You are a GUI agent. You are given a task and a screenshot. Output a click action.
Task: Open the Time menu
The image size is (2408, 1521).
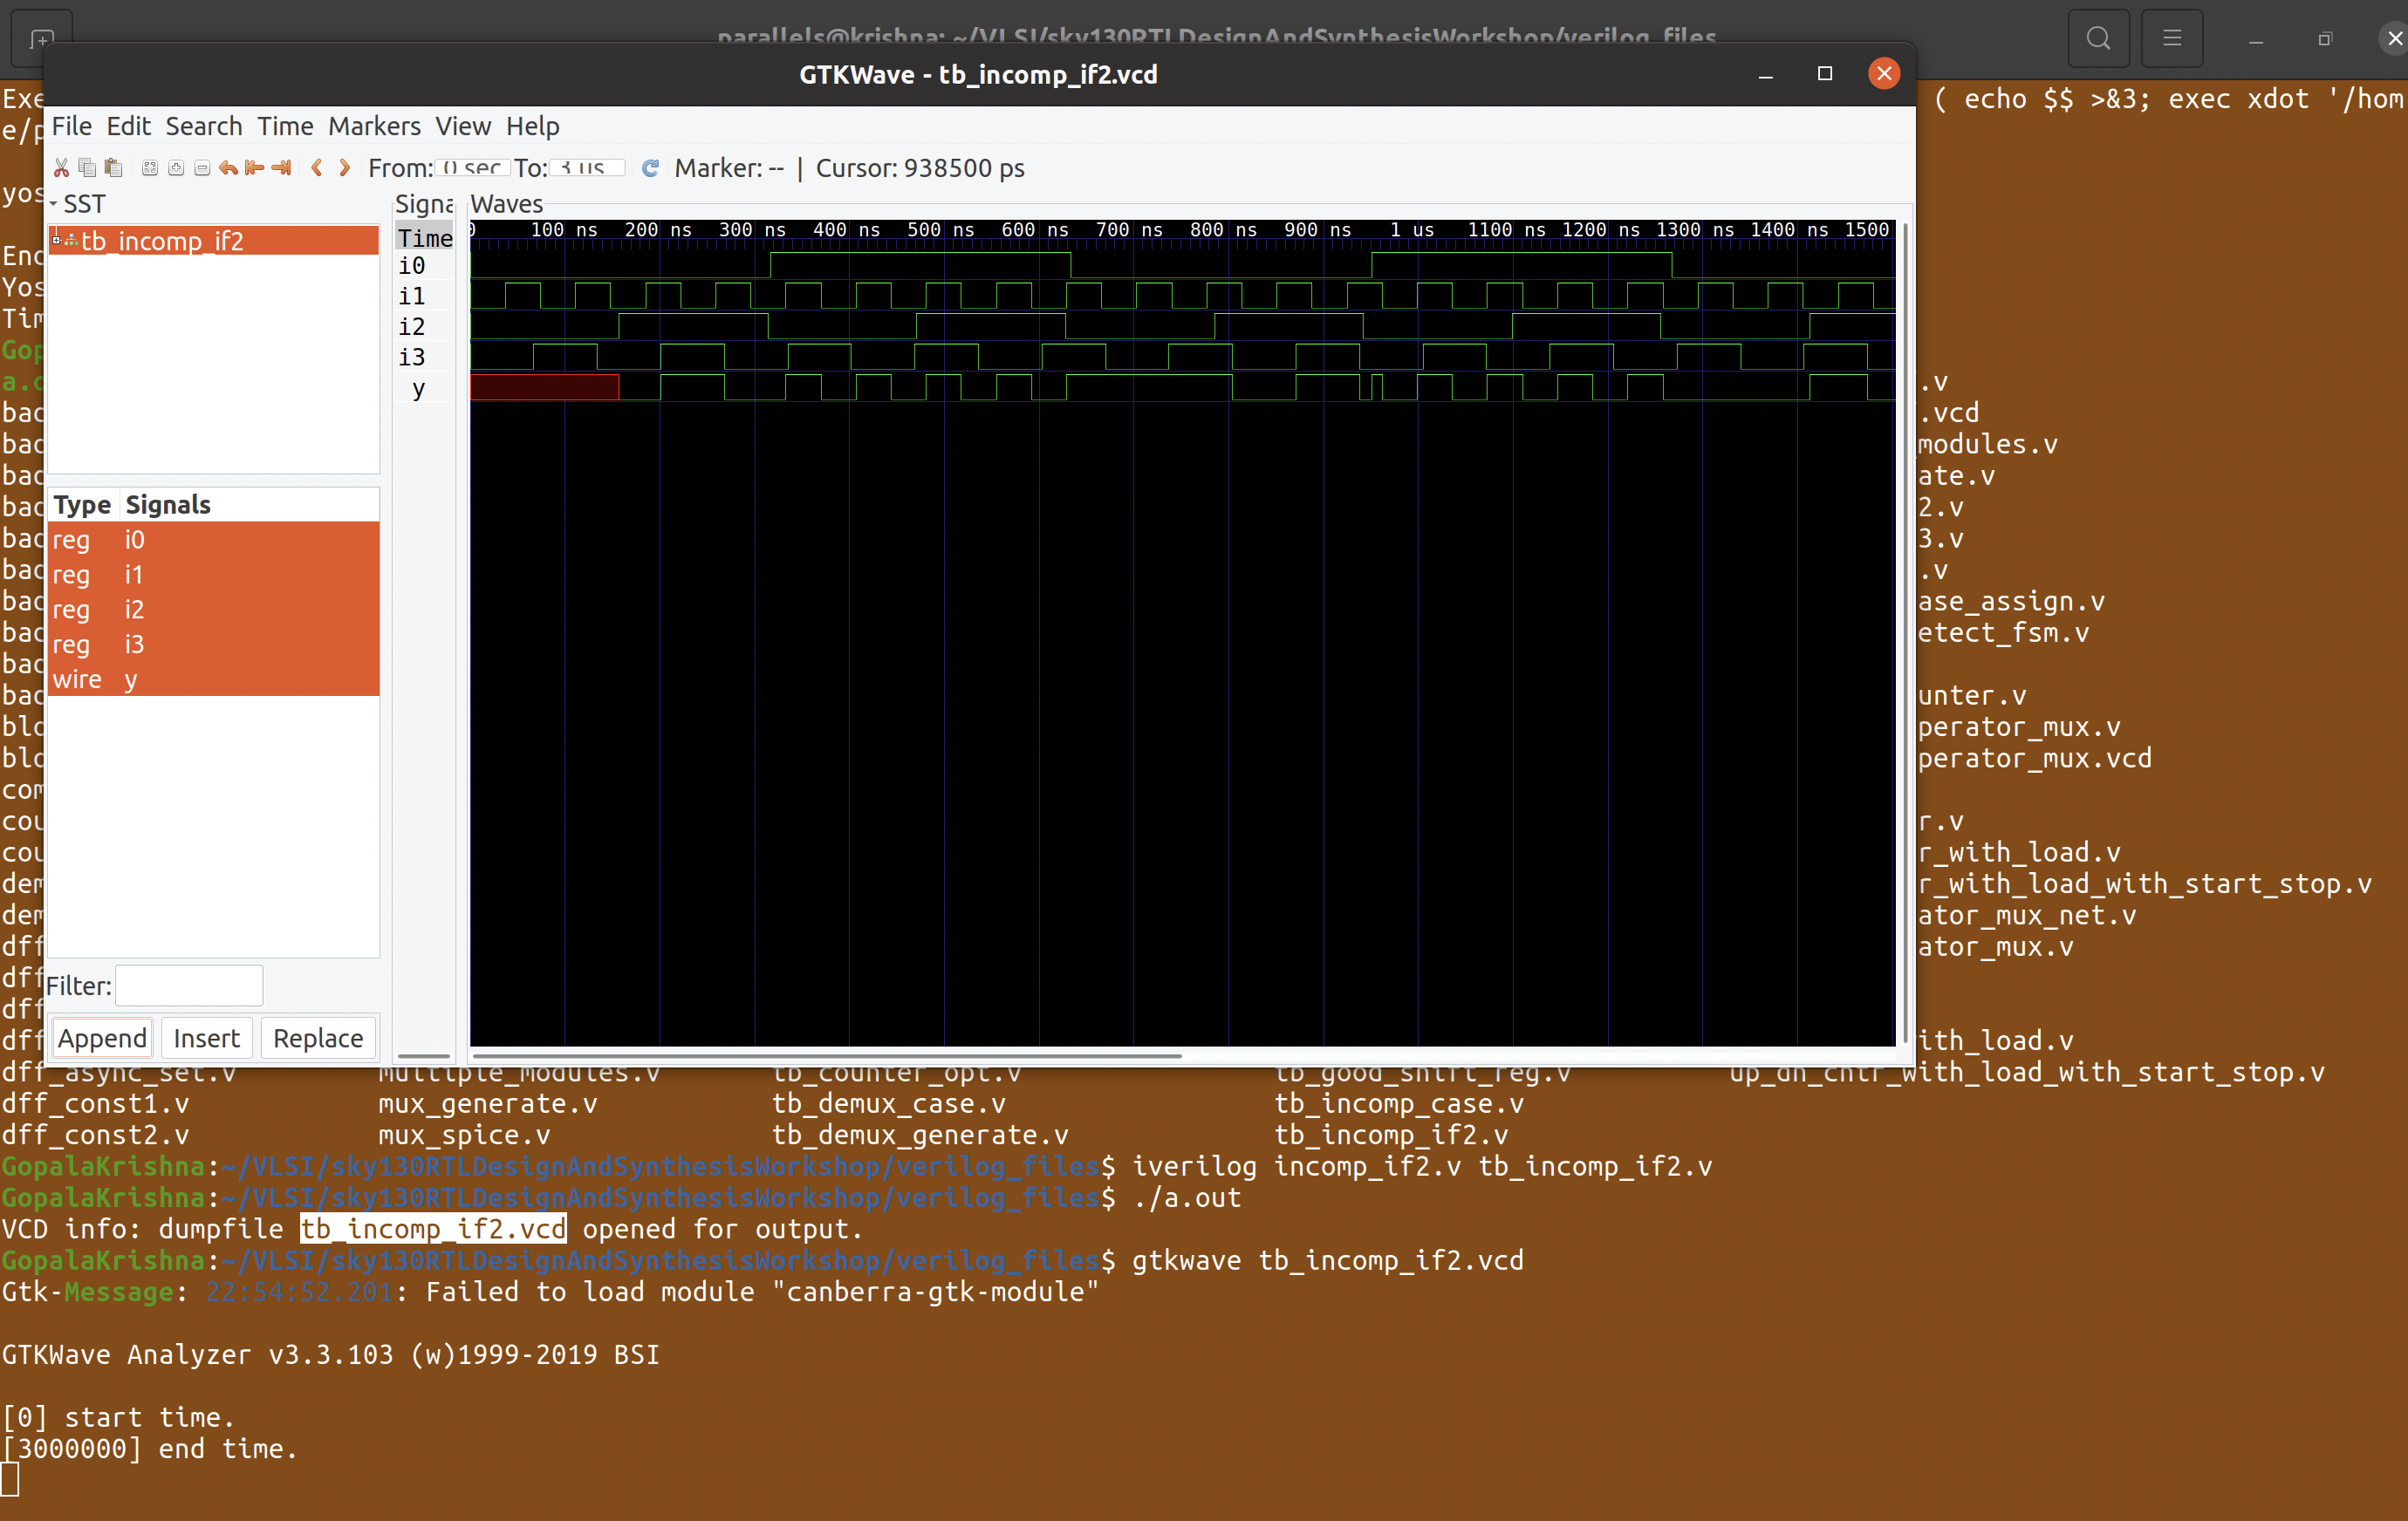[x=284, y=126]
